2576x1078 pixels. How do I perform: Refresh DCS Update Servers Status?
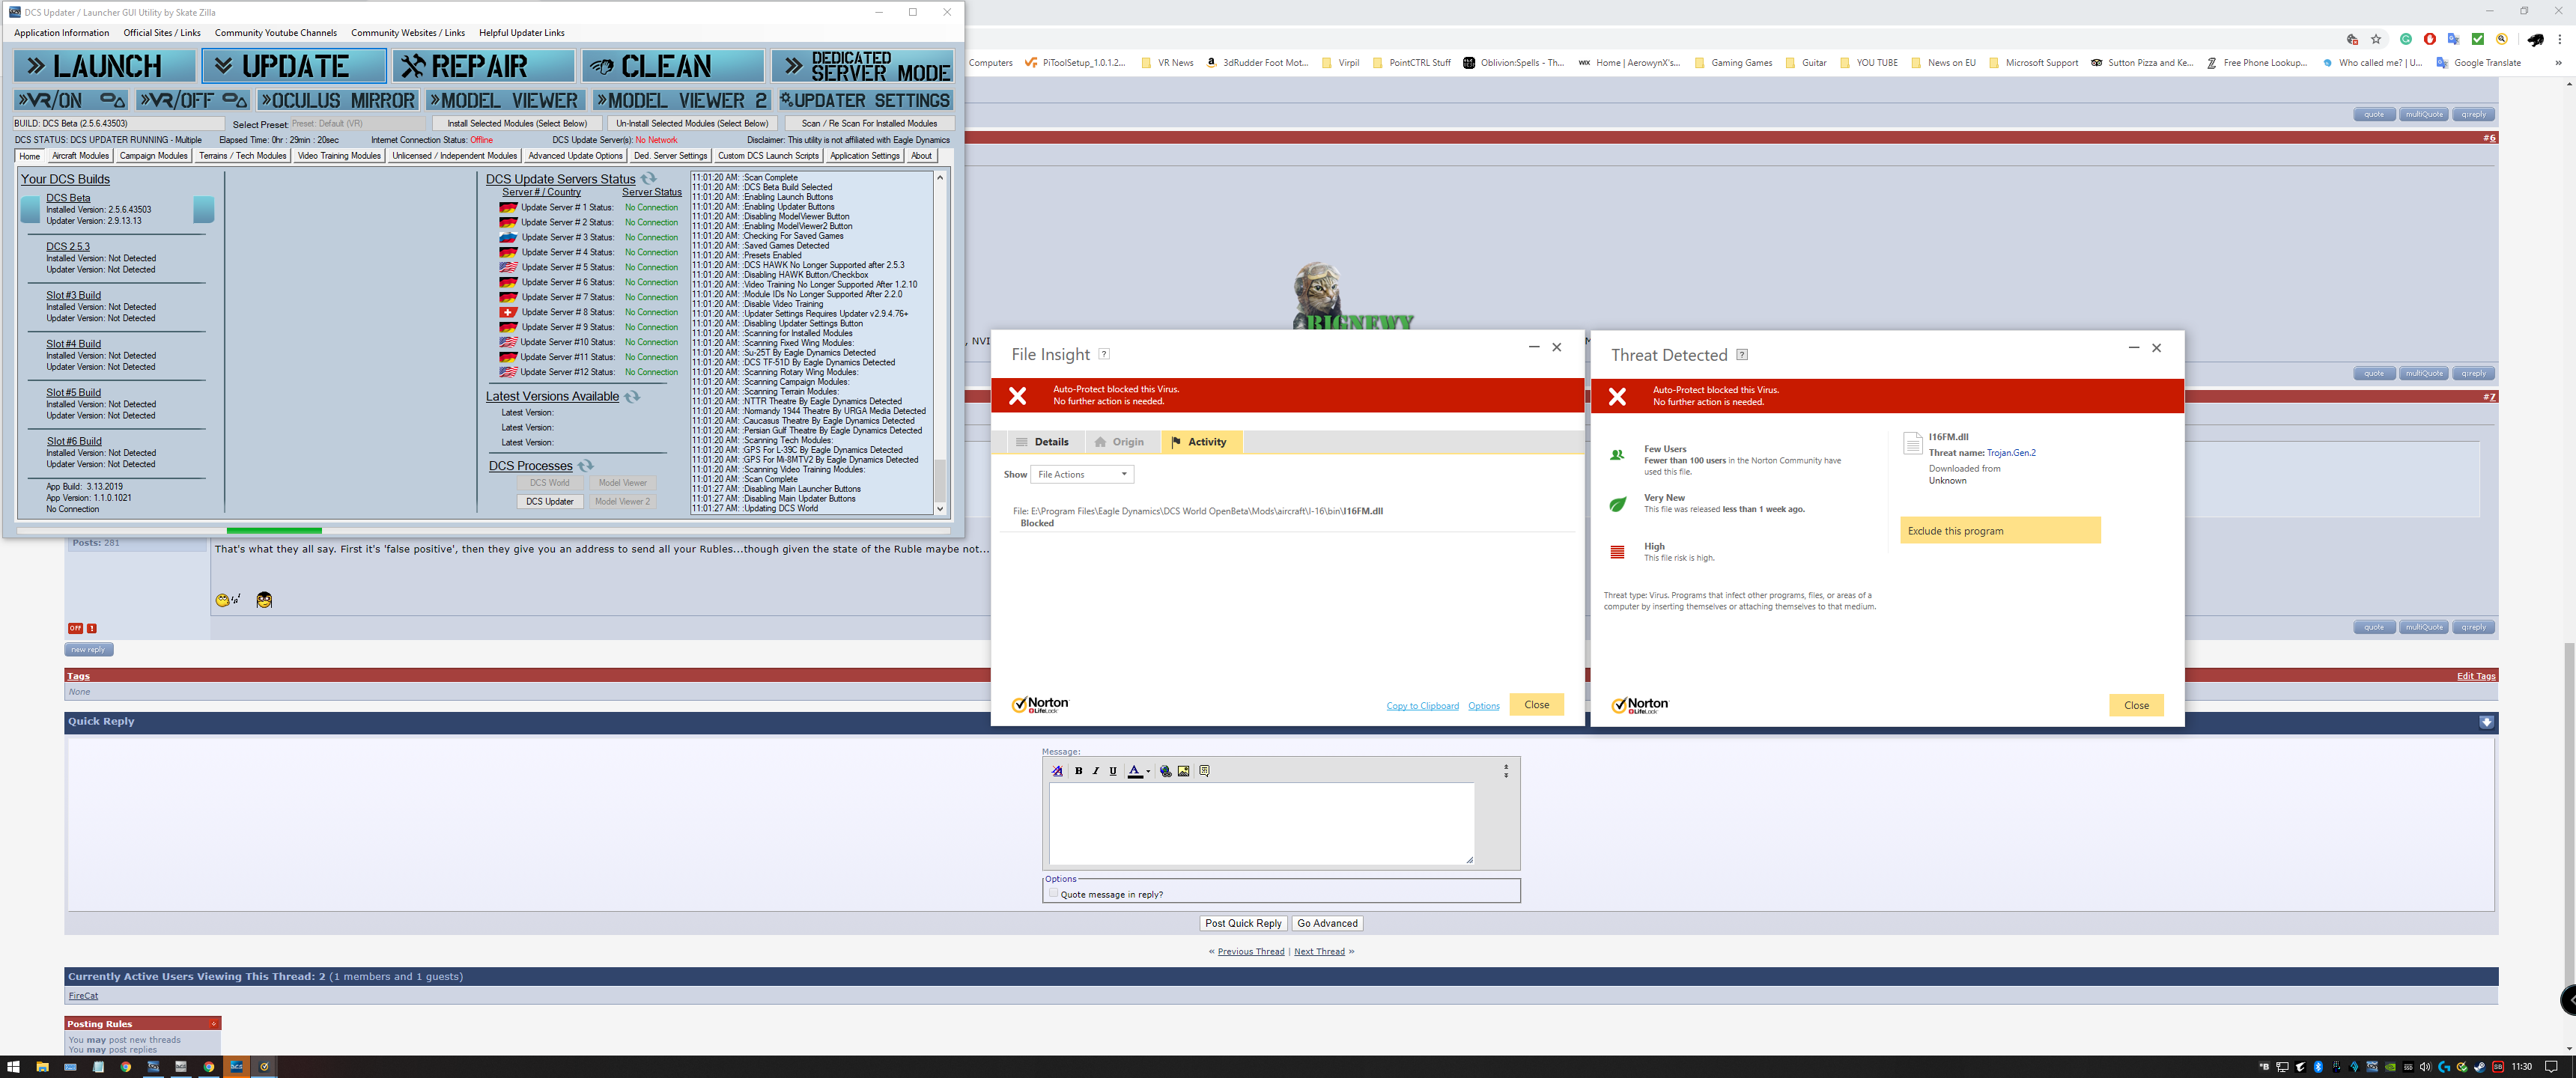click(649, 178)
